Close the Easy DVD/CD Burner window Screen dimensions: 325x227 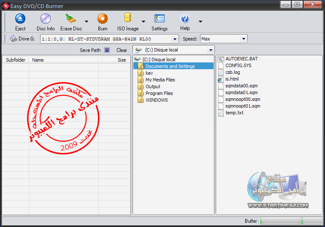click(x=312, y=4)
